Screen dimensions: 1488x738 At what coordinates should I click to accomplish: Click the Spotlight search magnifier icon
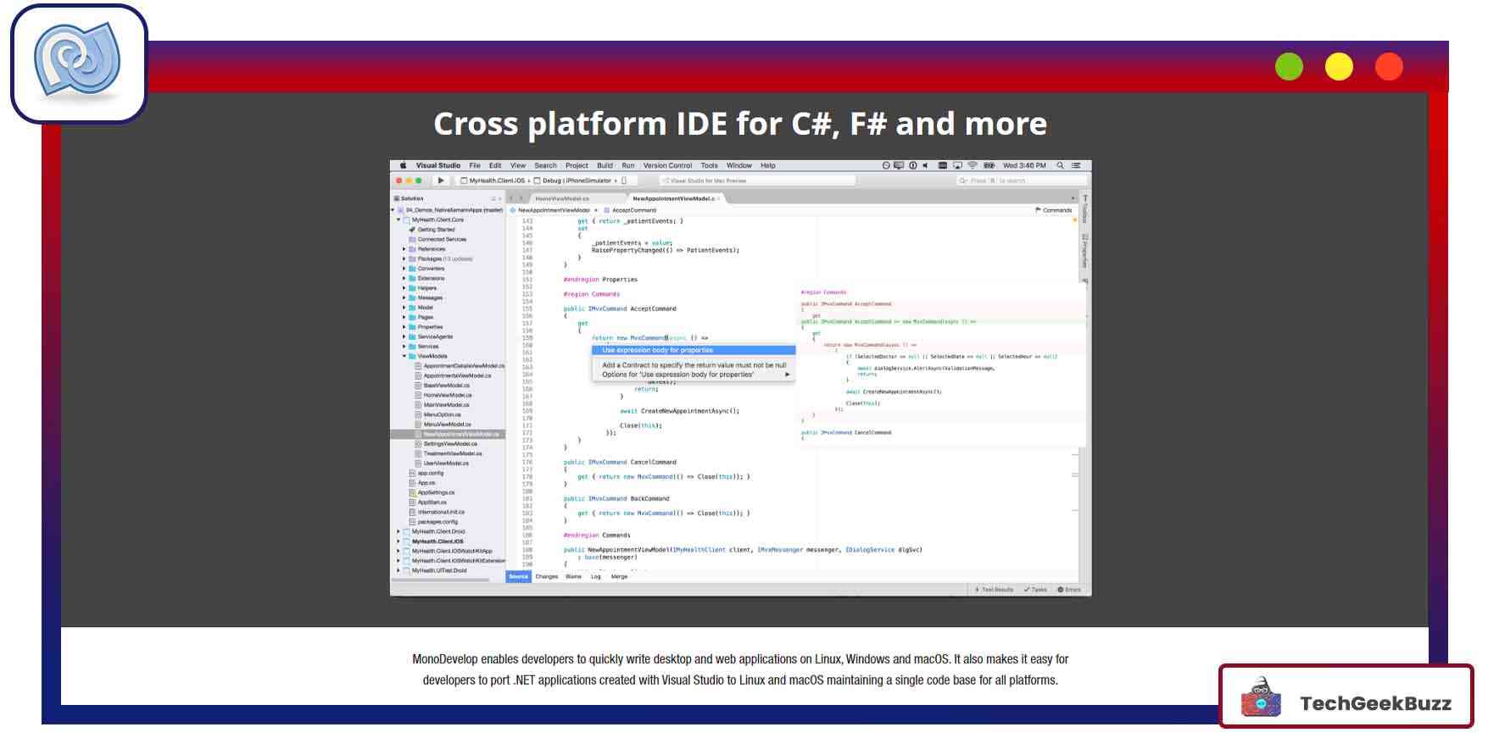(x=1060, y=166)
